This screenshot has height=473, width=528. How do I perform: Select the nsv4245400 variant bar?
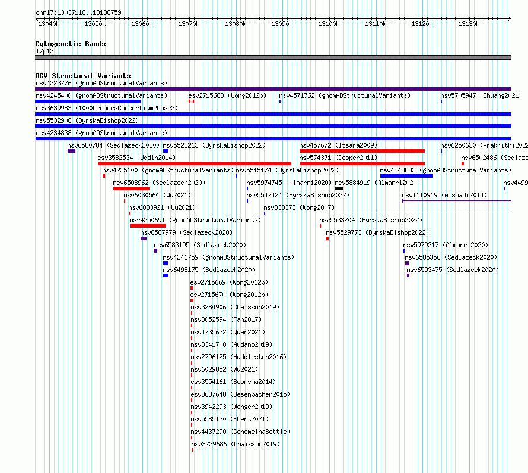coord(88,101)
